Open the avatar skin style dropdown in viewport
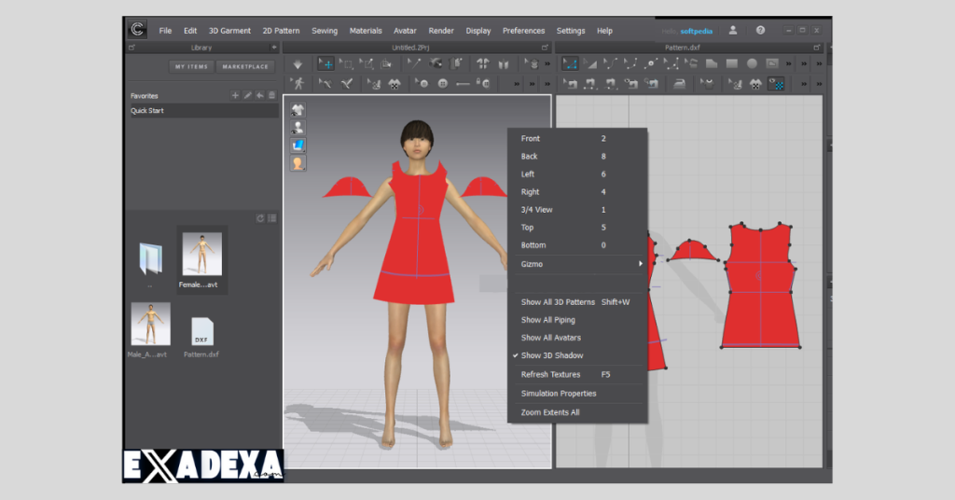Screen dimensions: 955x500 coord(298,163)
